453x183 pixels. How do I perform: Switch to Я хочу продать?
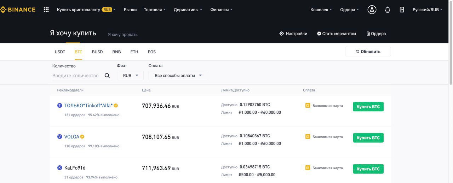pos(123,34)
